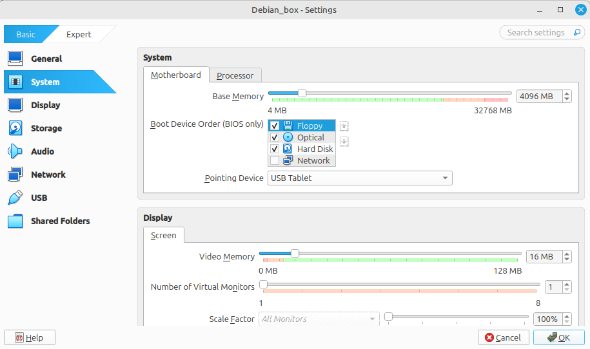Open the General settings icon in sidebar

15,59
